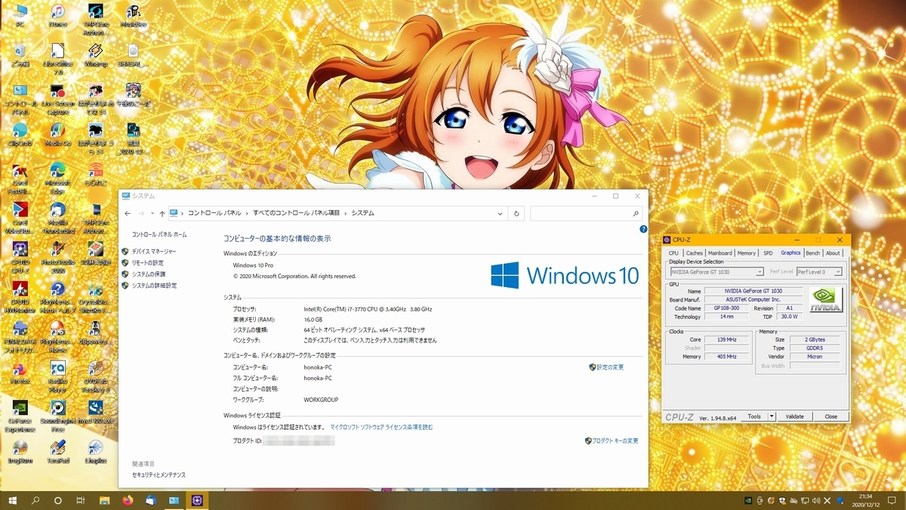Expand the address bar history dropdown
906x510 pixels.
click(x=501, y=214)
